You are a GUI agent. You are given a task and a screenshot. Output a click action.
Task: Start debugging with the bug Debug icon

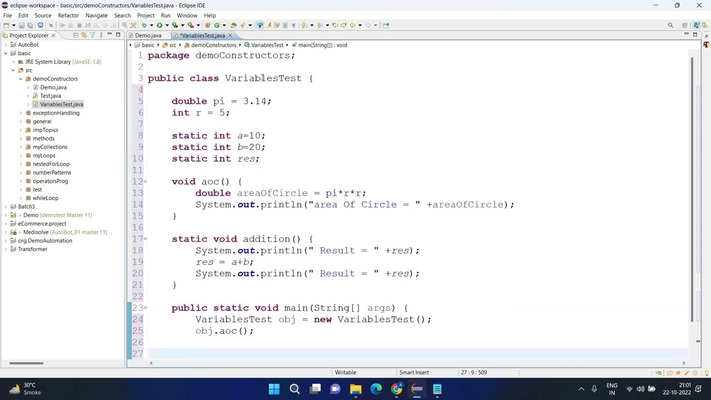point(144,25)
